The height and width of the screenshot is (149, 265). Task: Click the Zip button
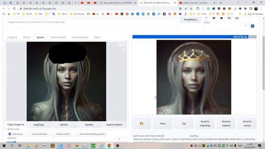pyautogui.click(x=184, y=123)
